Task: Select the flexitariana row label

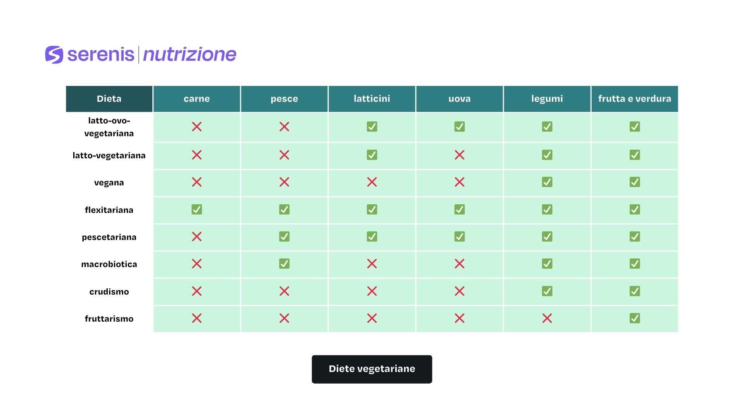Action: [109, 210]
